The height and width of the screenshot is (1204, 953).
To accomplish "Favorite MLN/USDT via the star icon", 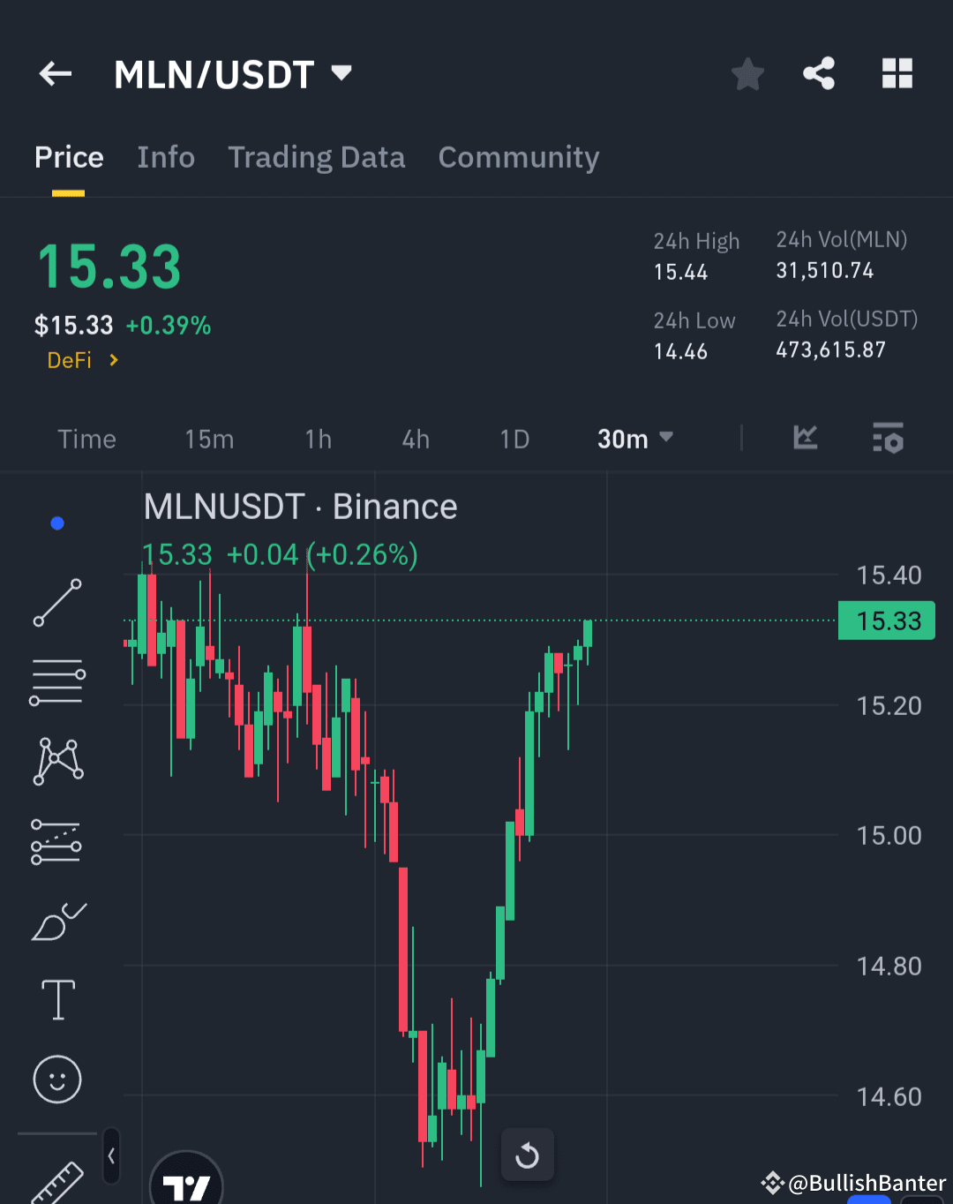I will click(x=747, y=74).
